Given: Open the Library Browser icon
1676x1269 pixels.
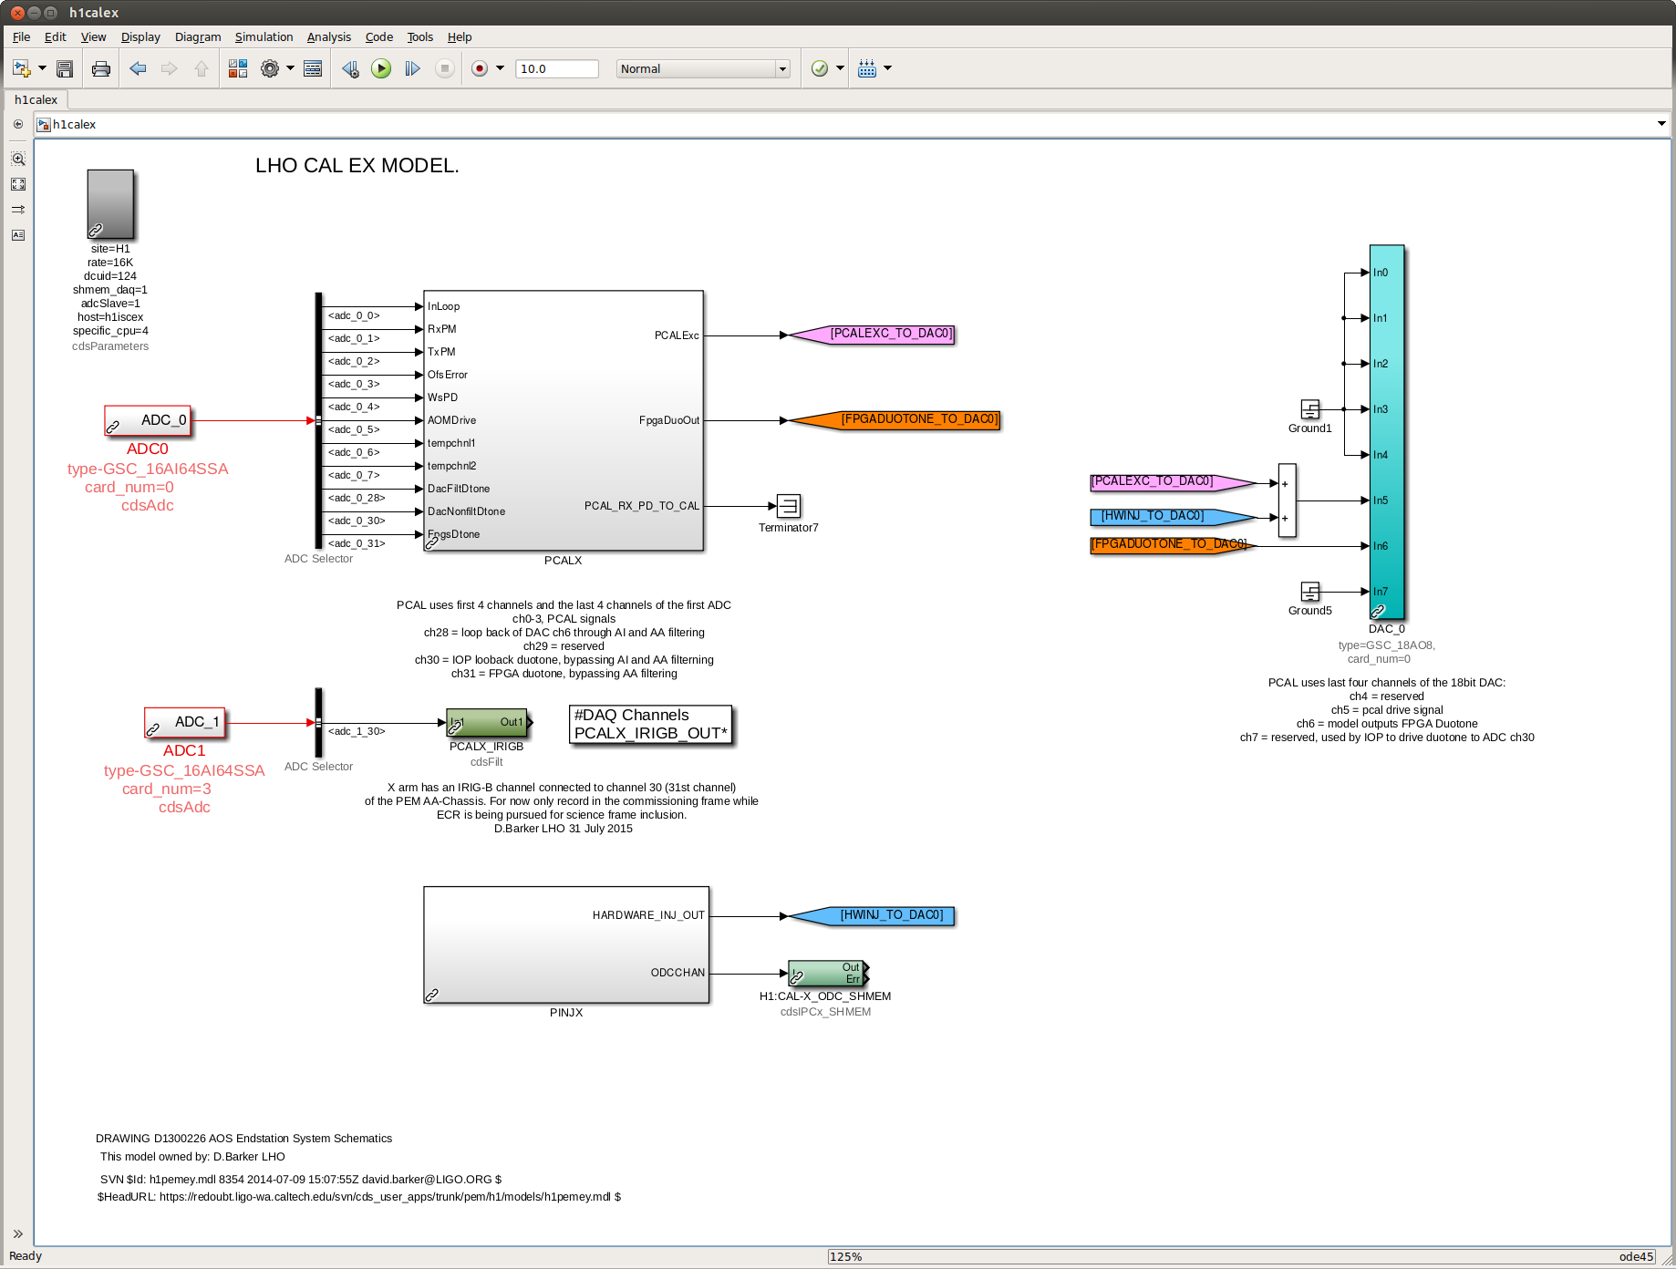Looking at the screenshot, I should tap(238, 68).
